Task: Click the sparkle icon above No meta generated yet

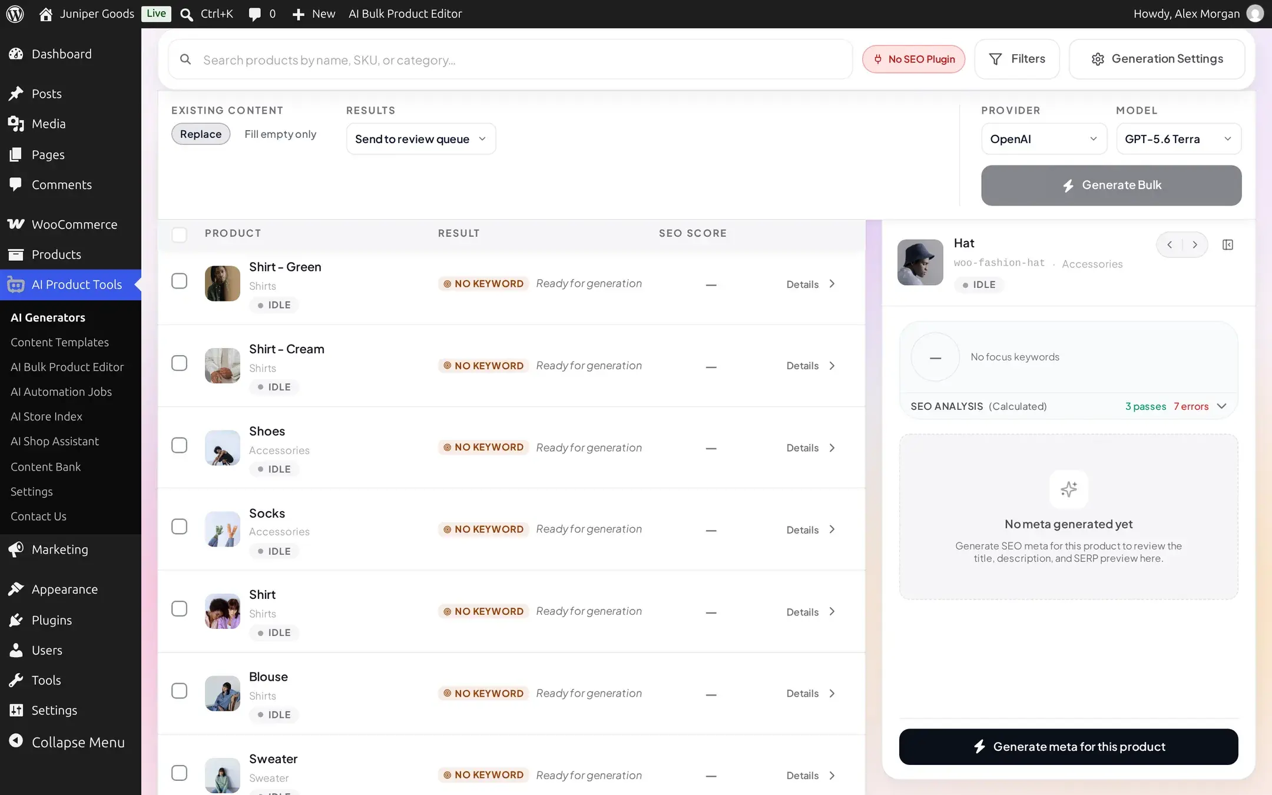Action: pos(1068,489)
